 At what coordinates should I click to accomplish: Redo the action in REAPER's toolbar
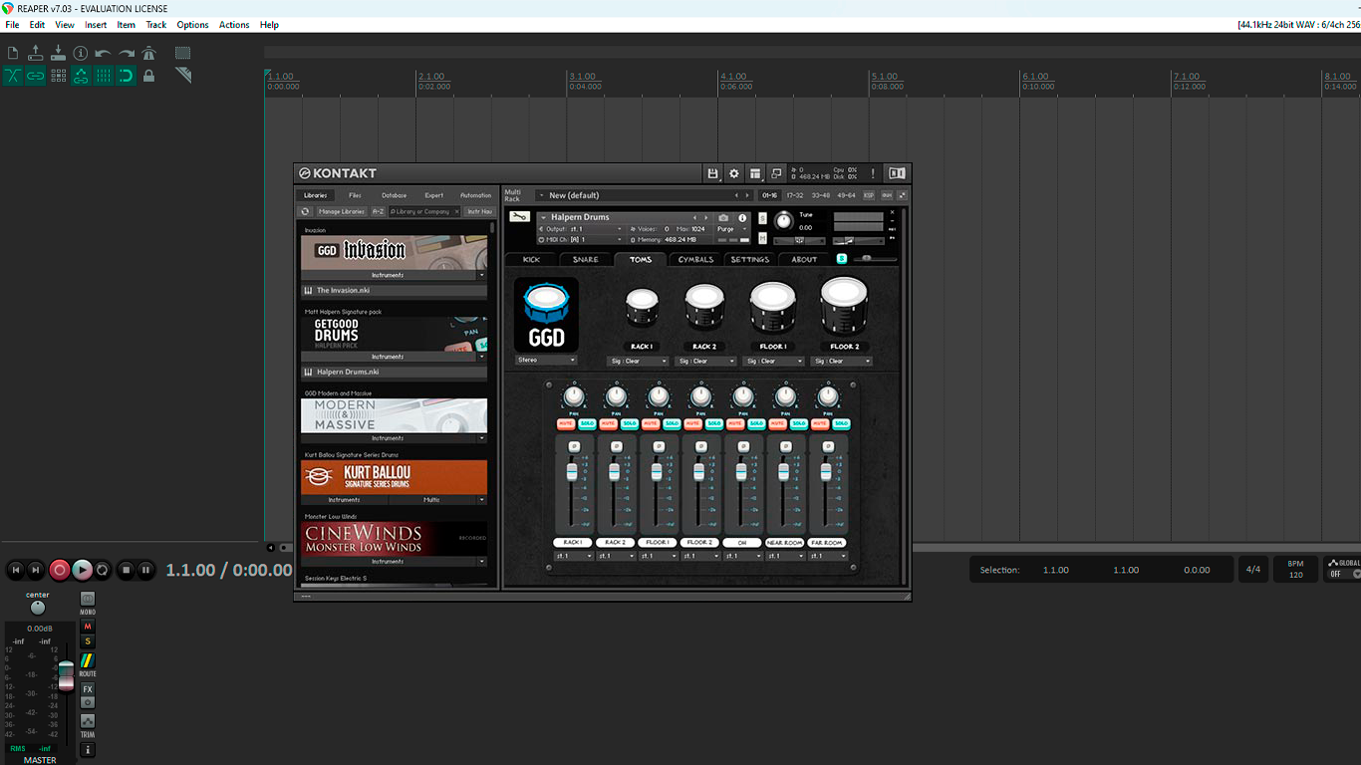(127, 53)
